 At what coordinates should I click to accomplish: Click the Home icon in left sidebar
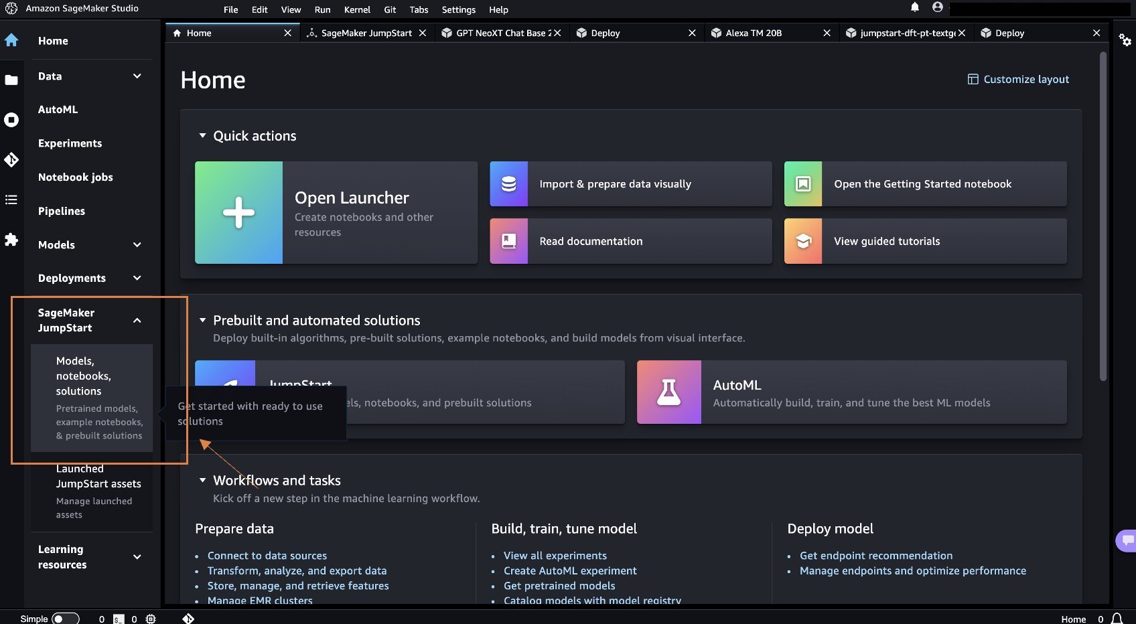11,40
